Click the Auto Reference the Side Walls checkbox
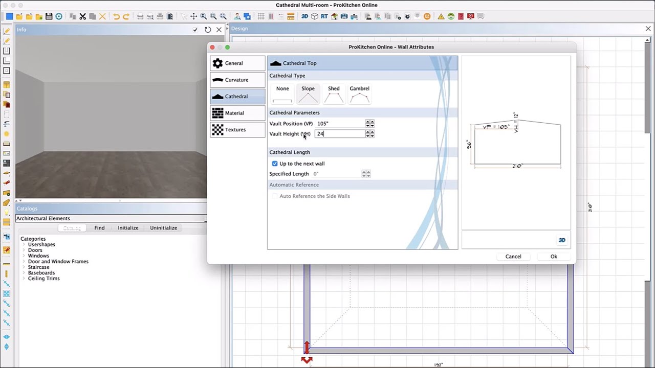Viewport: 655px width, 368px height. [275, 196]
